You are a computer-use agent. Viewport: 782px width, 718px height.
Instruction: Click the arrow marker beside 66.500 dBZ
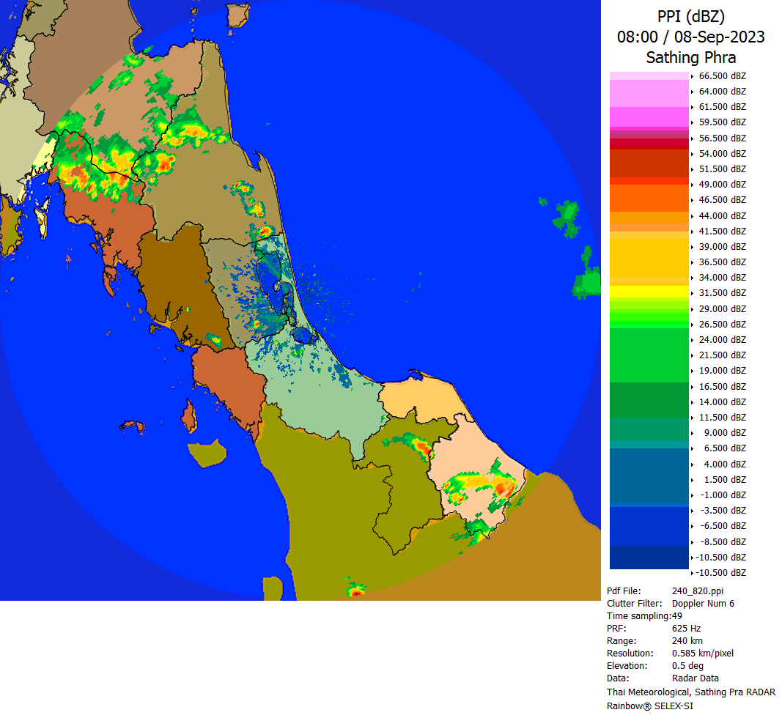693,76
